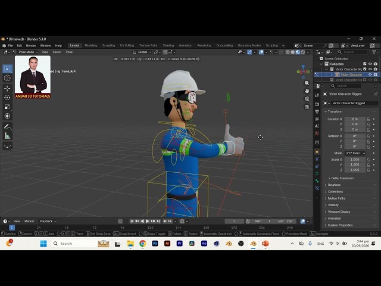Screen dimensions: 381x286
Task: Toggle lock on Scale X
Action: 368,160
